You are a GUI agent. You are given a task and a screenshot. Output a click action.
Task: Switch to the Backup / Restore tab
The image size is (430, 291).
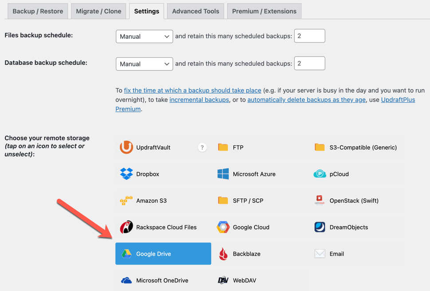38,11
